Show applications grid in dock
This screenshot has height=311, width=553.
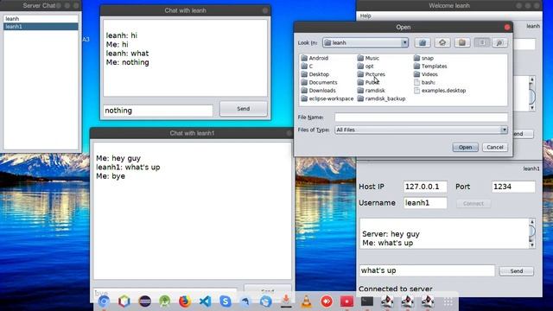tap(448, 301)
